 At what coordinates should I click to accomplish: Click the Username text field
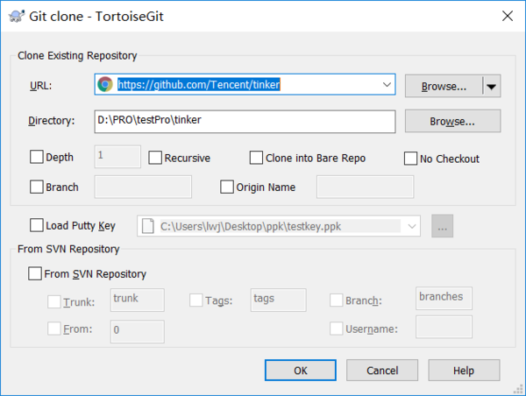click(x=444, y=327)
